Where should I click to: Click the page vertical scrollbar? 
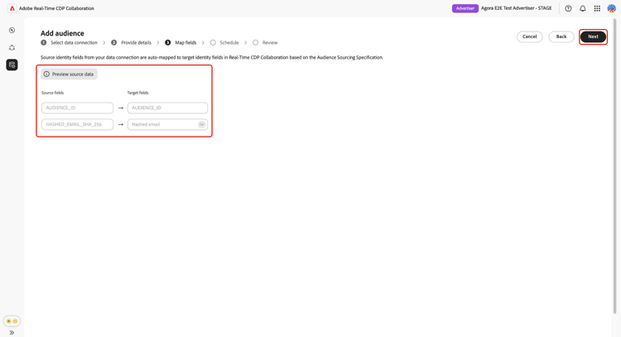(614, 166)
